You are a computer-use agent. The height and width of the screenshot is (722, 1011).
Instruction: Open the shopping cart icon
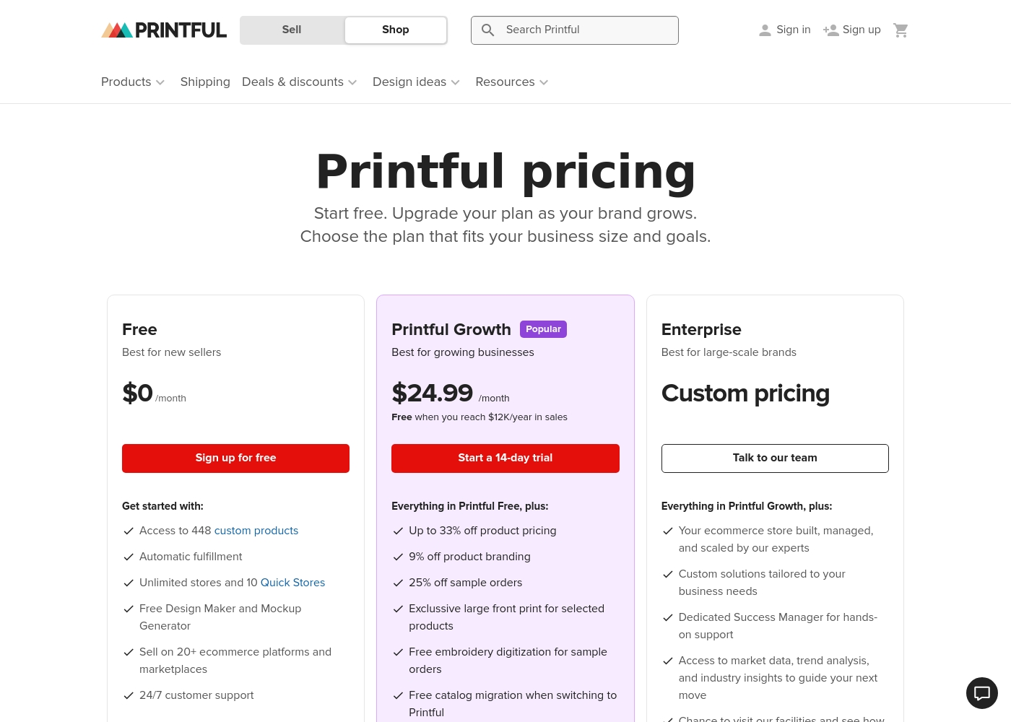point(901,30)
